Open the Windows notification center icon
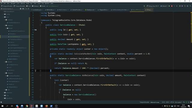 coord(189,106)
